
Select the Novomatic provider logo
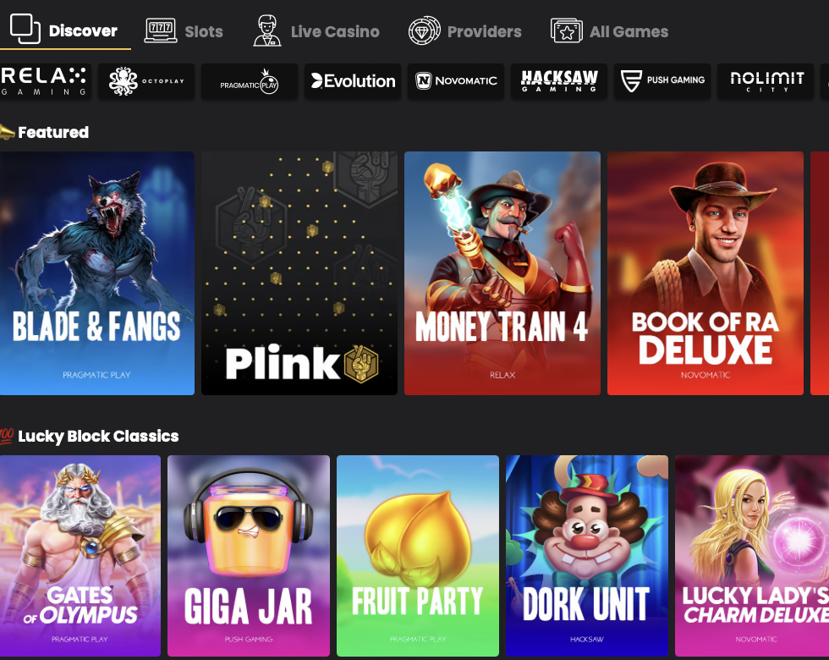coord(456,81)
